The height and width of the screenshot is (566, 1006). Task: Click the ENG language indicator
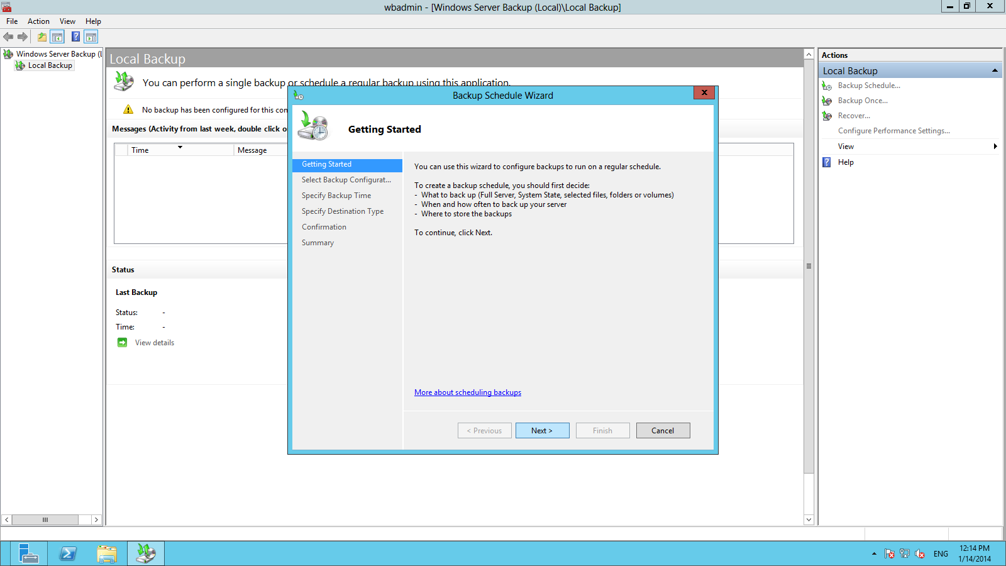click(x=941, y=554)
